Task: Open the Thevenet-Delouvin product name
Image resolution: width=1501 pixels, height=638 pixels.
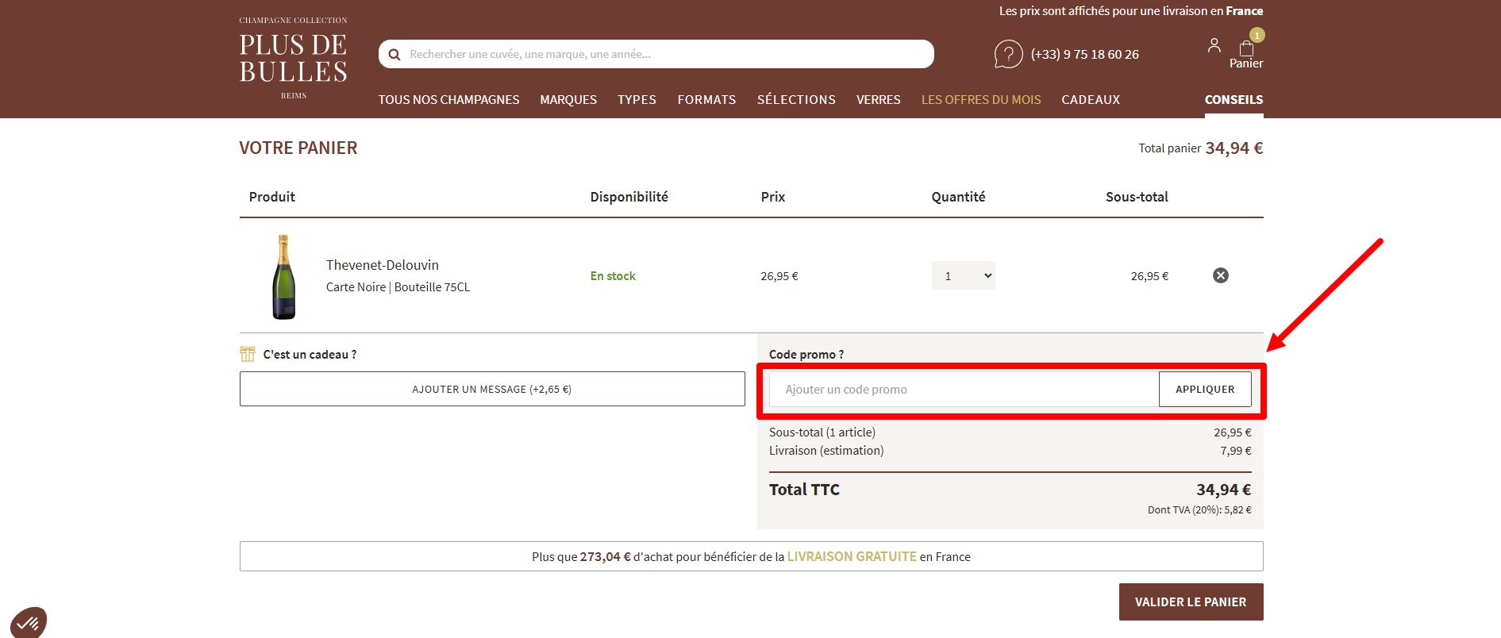Action: pos(383,265)
